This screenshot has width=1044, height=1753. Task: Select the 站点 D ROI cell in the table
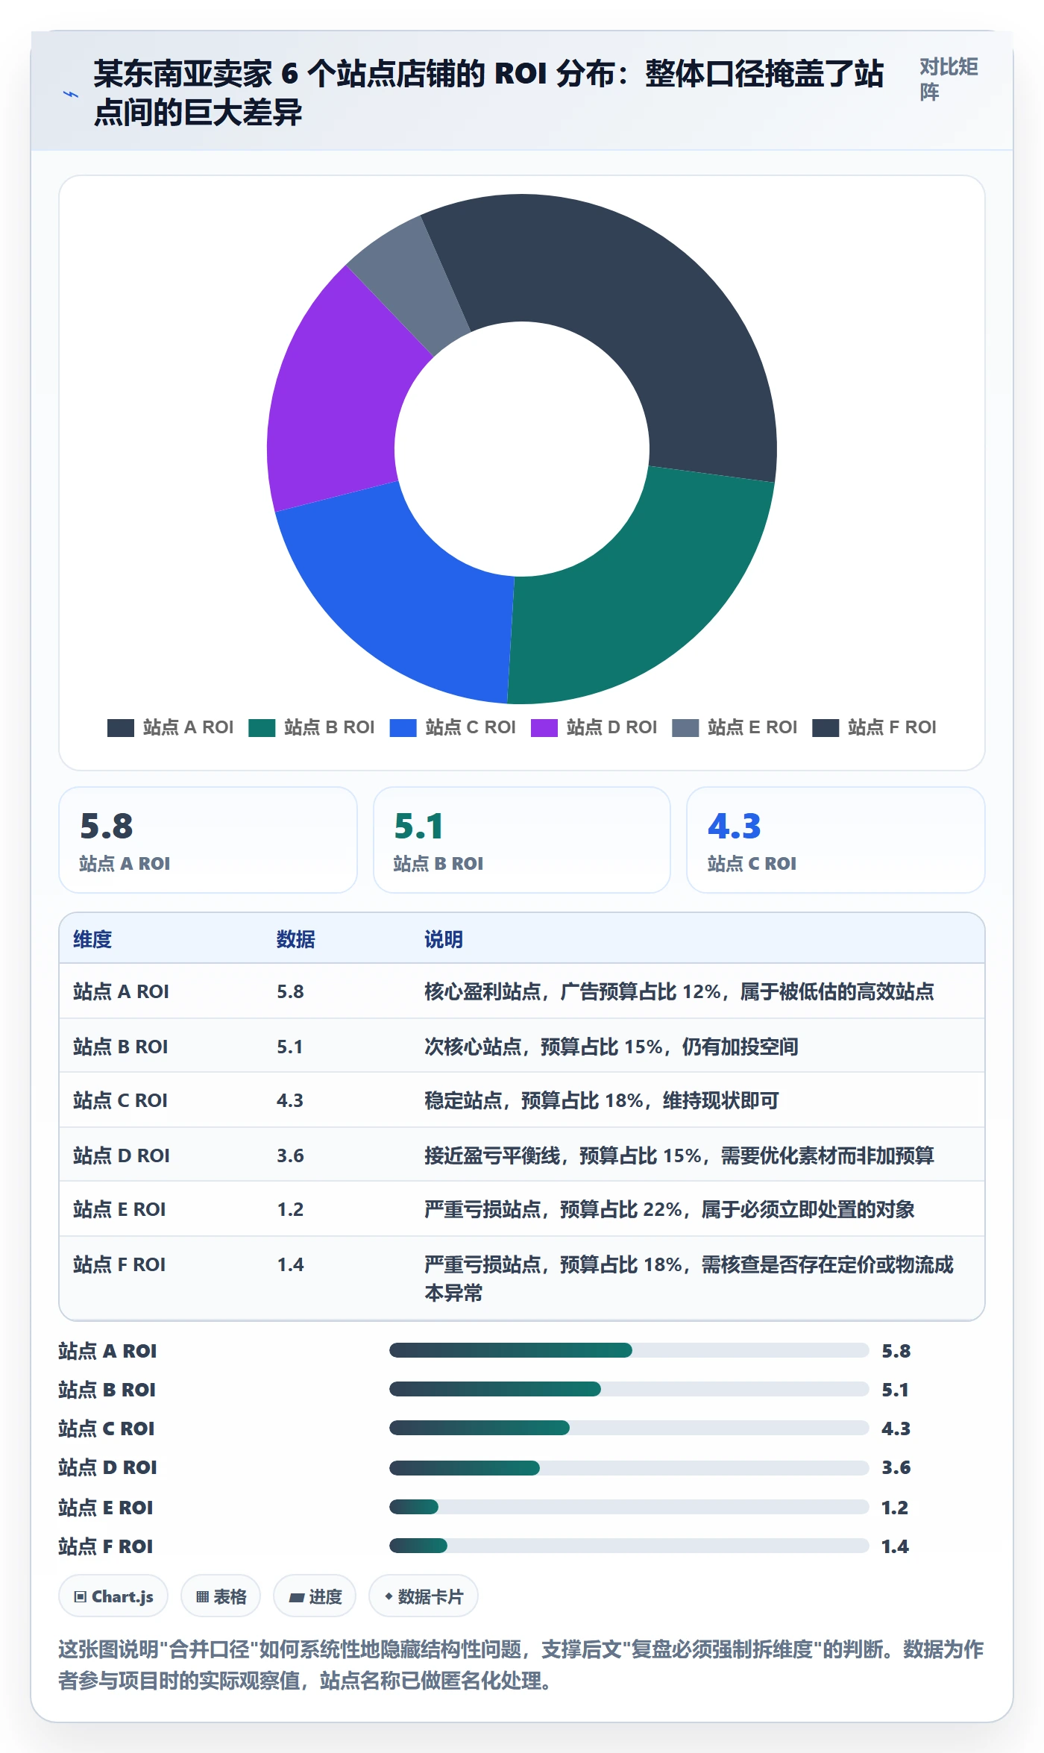(x=122, y=1155)
